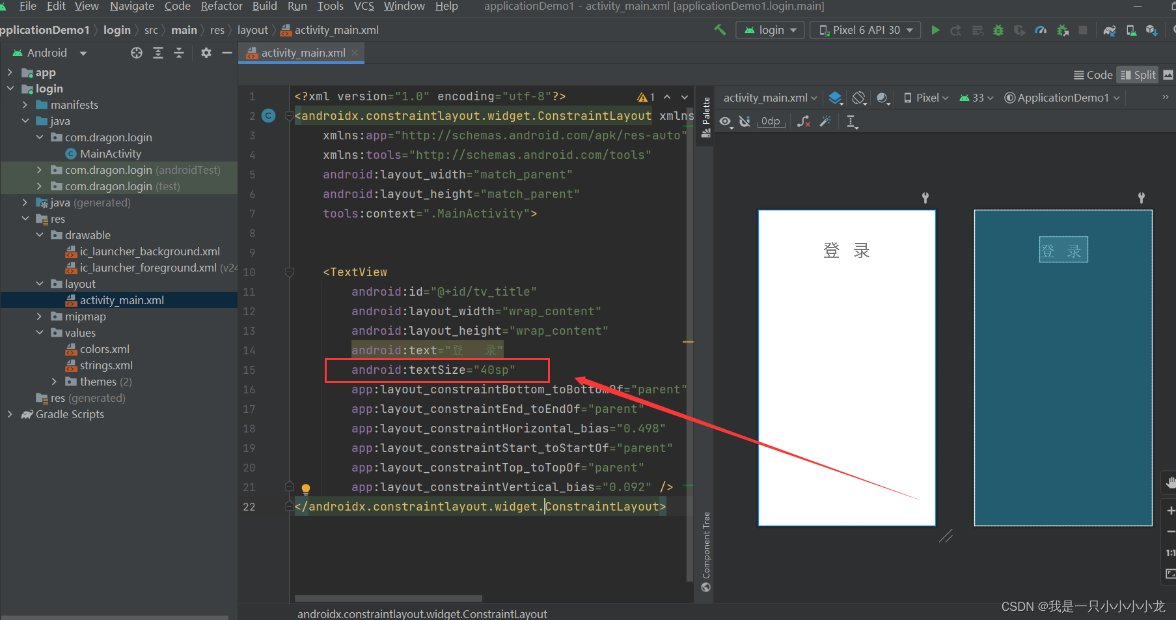Clear all constraints in layout editor
Image resolution: width=1176 pixels, height=620 pixels.
click(x=804, y=121)
